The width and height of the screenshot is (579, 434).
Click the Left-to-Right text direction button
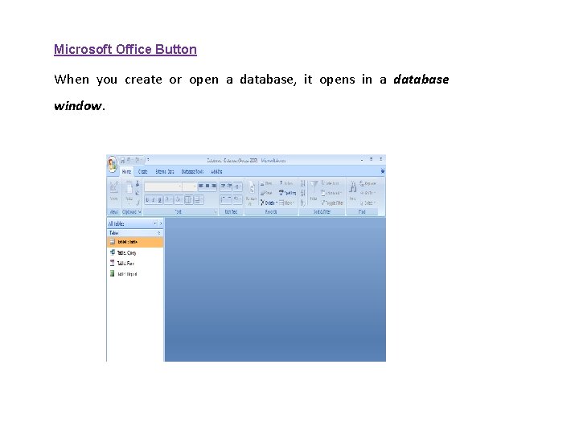pos(237,186)
